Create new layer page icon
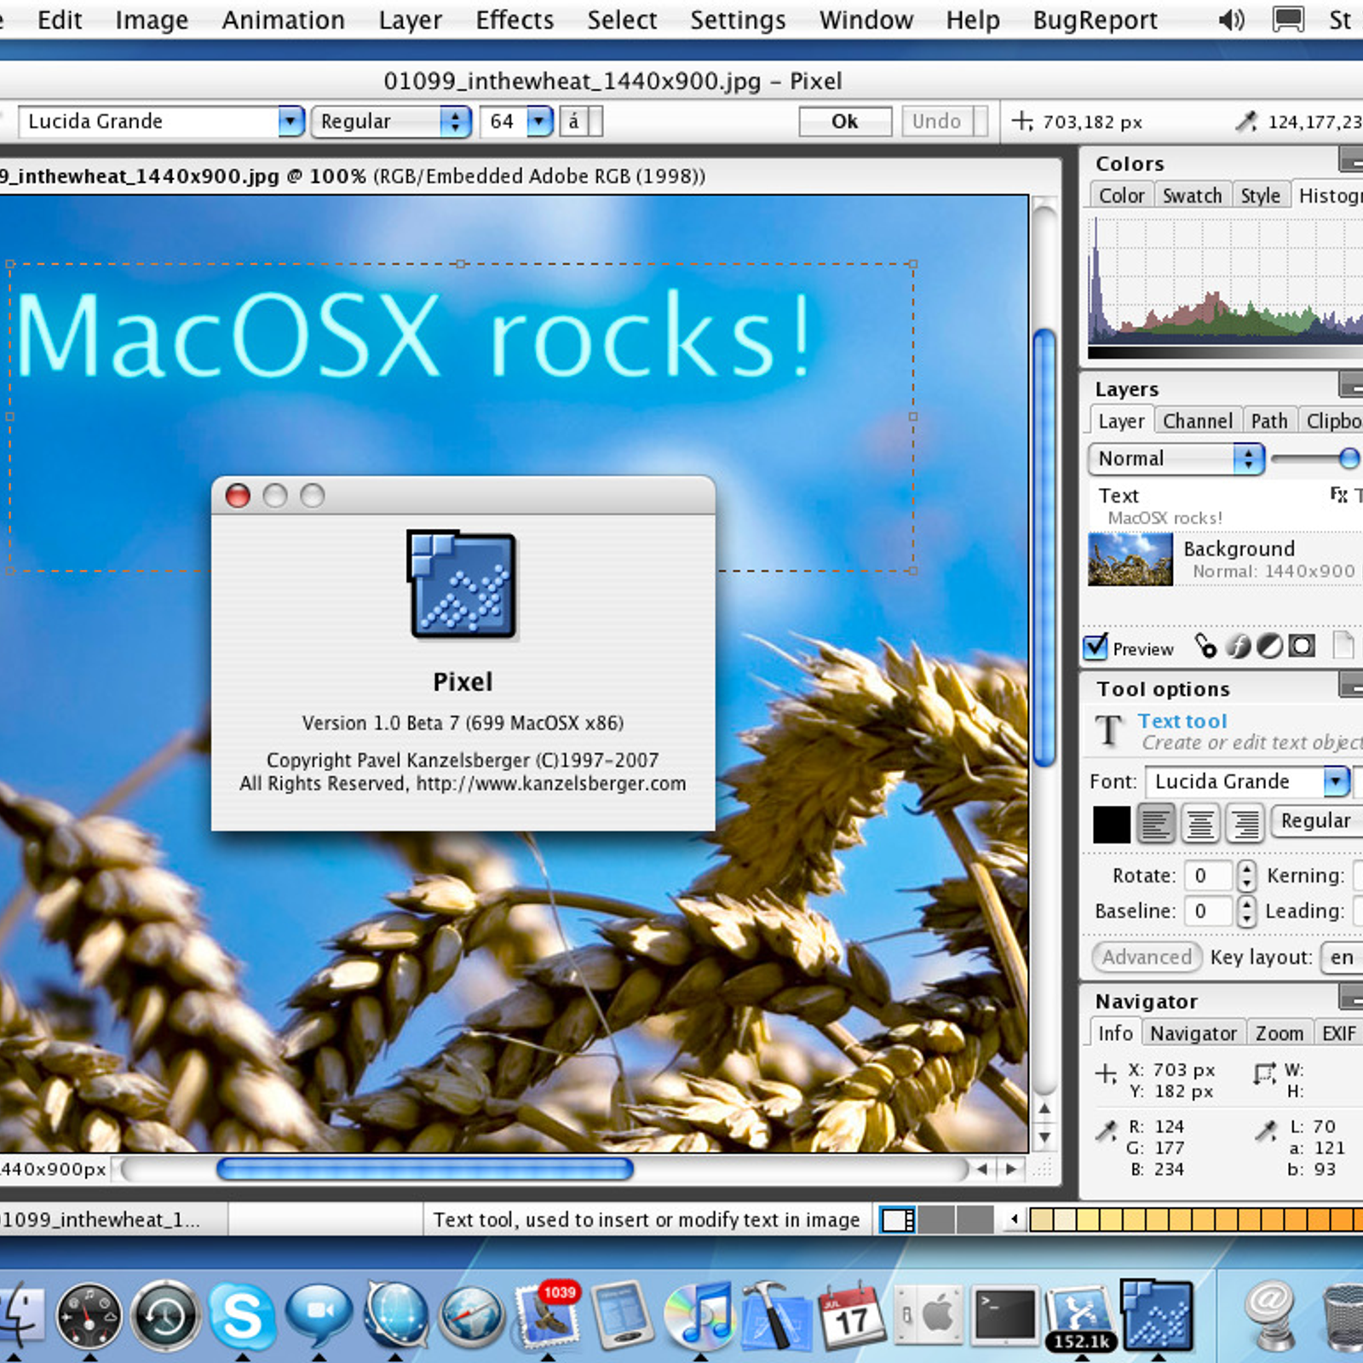 point(1343,645)
